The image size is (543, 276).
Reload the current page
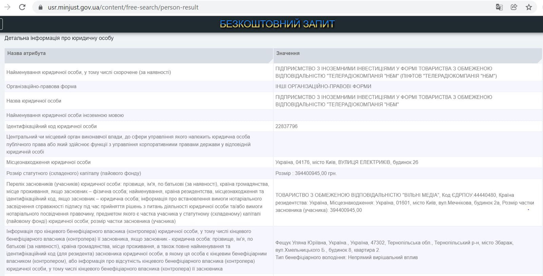point(22,7)
